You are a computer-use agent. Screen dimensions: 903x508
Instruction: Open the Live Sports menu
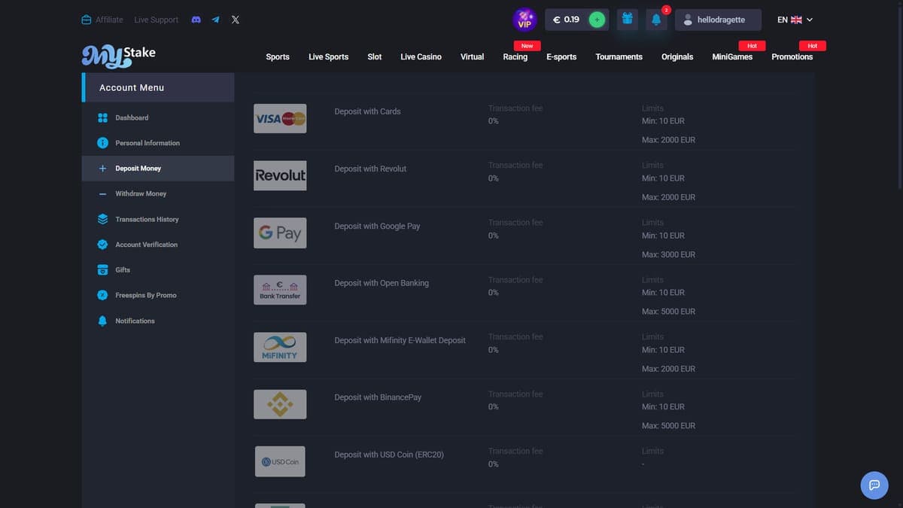(x=328, y=56)
